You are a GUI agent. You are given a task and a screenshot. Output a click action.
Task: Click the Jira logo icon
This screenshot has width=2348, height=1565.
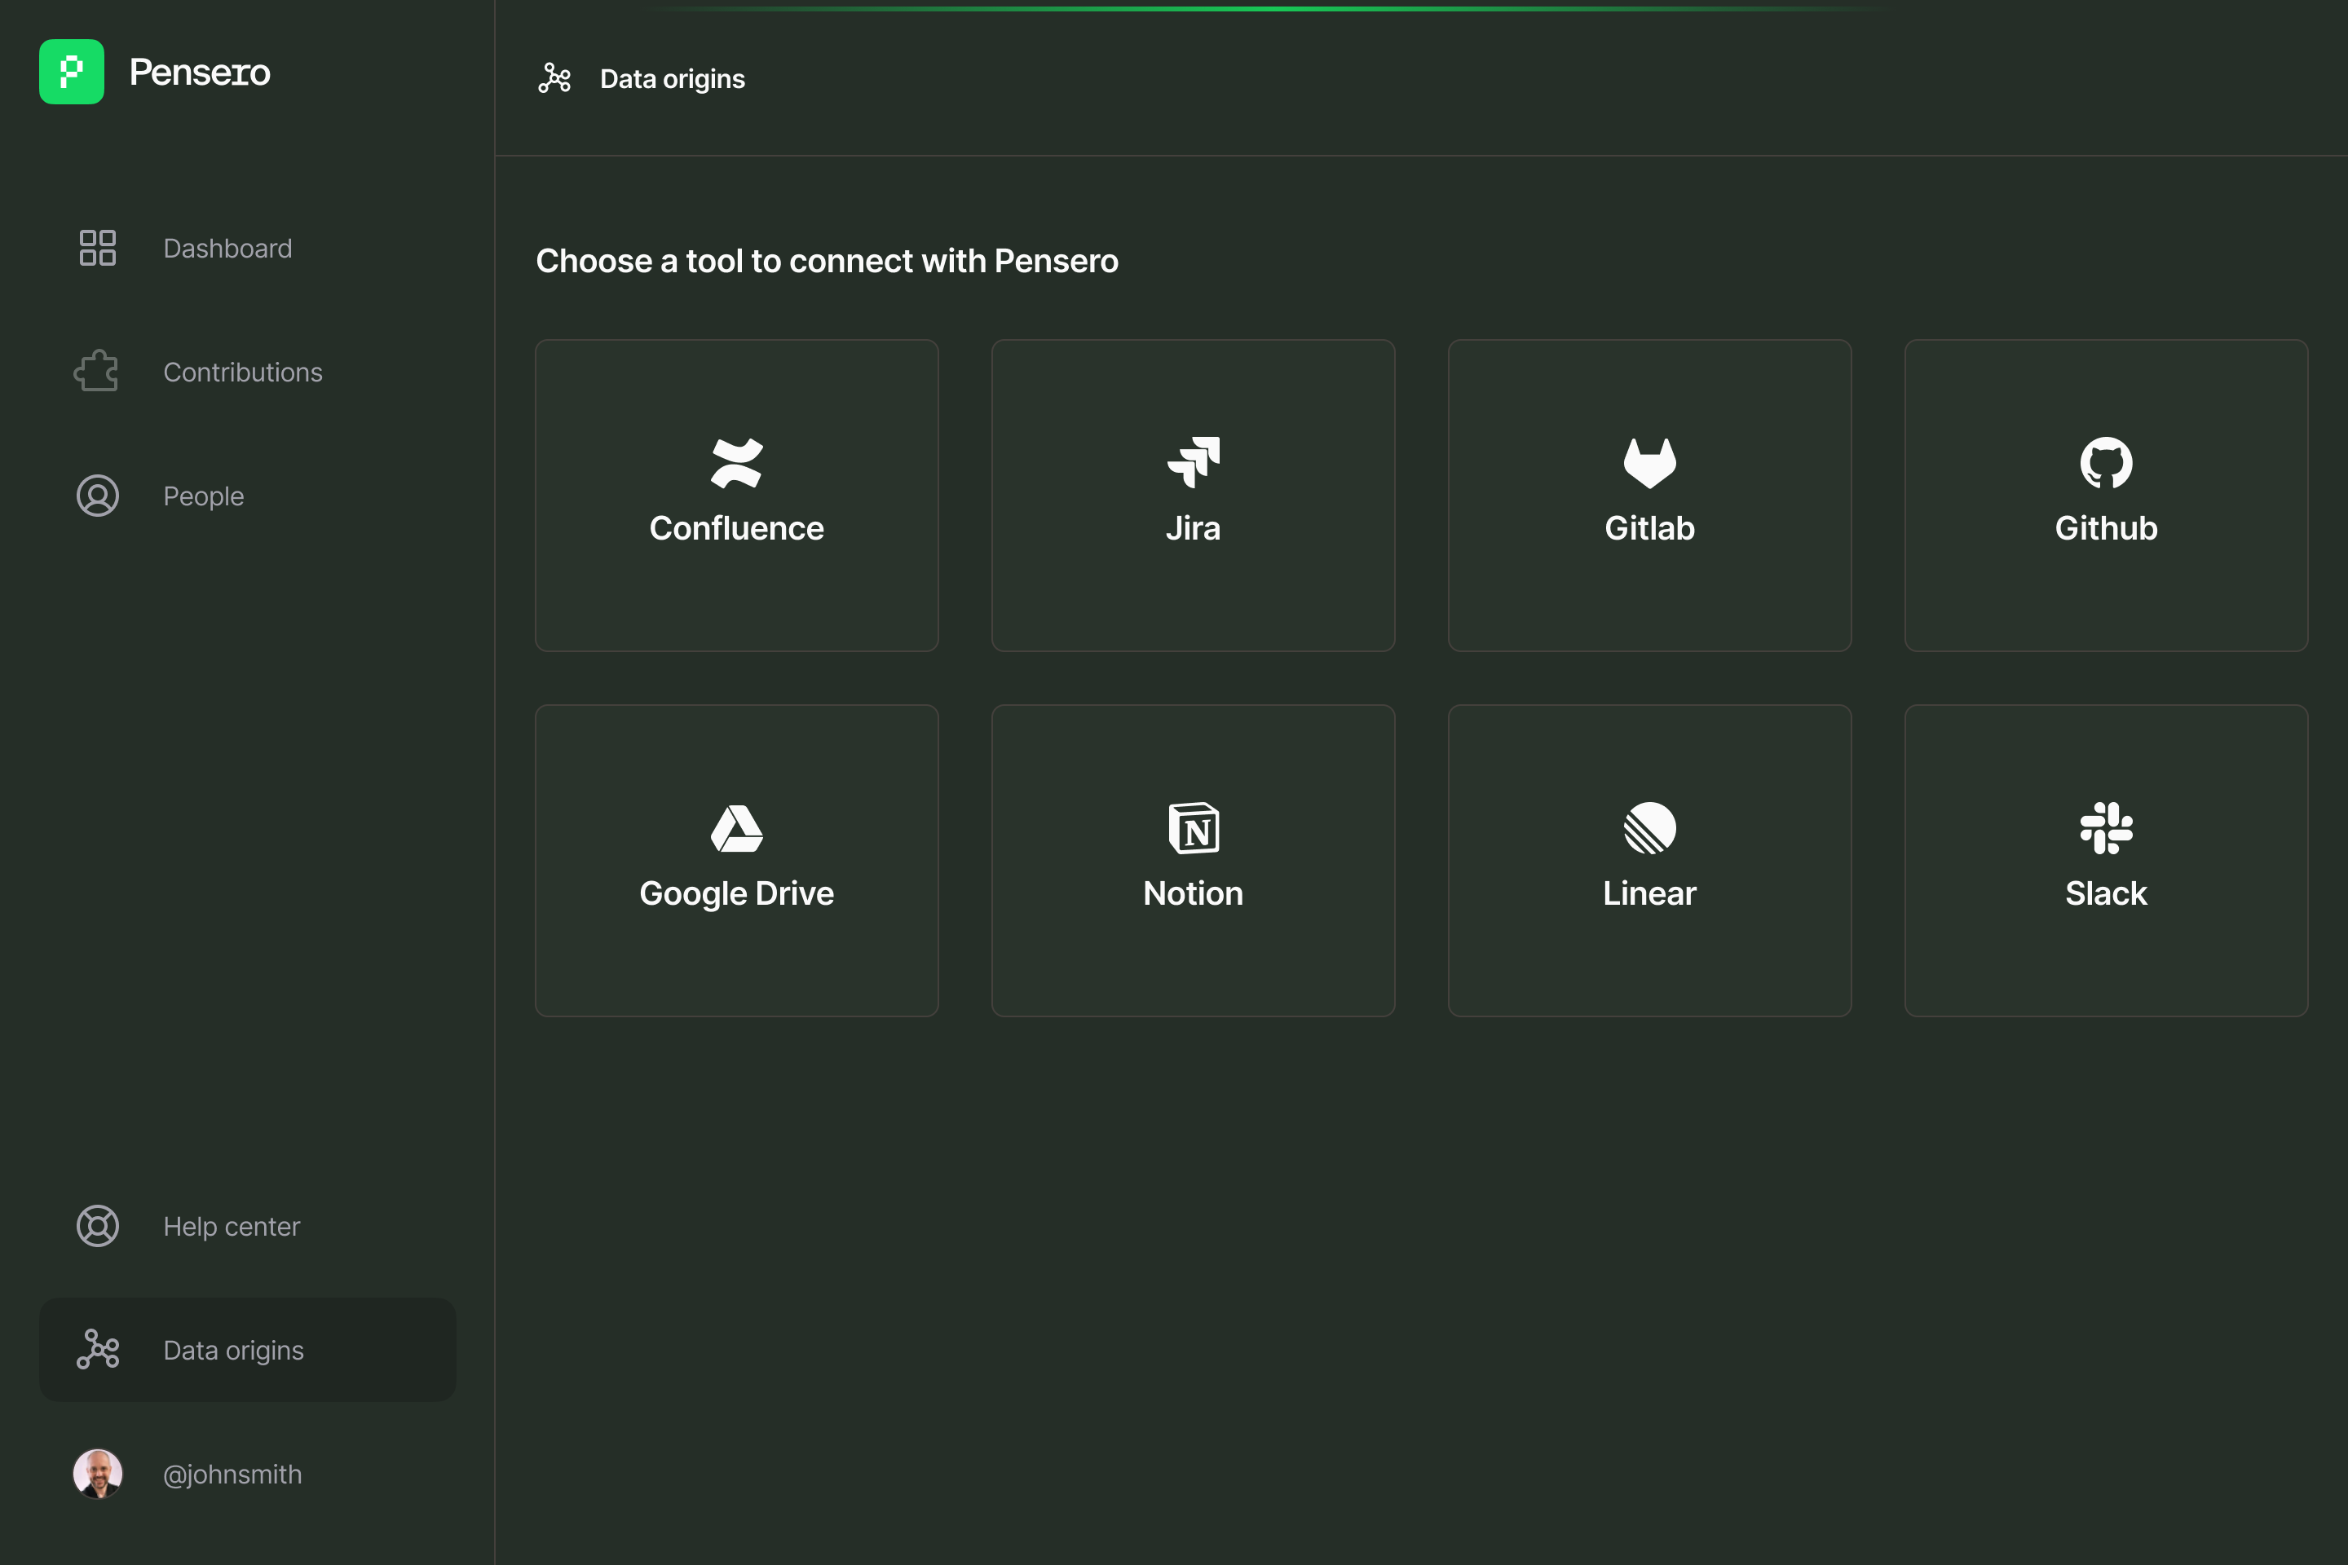[x=1193, y=462]
